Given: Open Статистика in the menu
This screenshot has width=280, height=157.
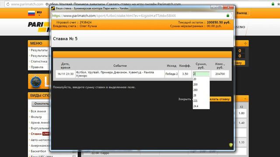Looking at the screenshot, I should point(39,61).
